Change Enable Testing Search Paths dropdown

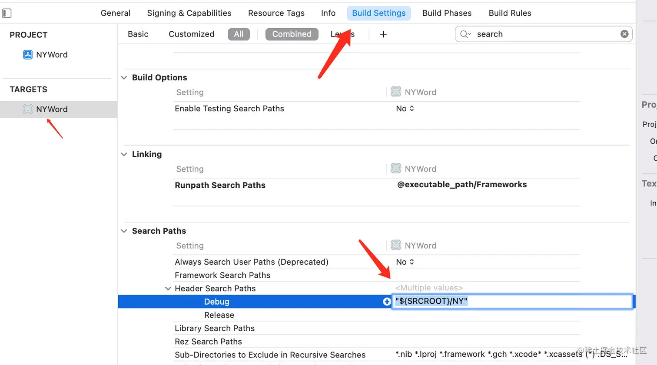pyautogui.click(x=405, y=109)
